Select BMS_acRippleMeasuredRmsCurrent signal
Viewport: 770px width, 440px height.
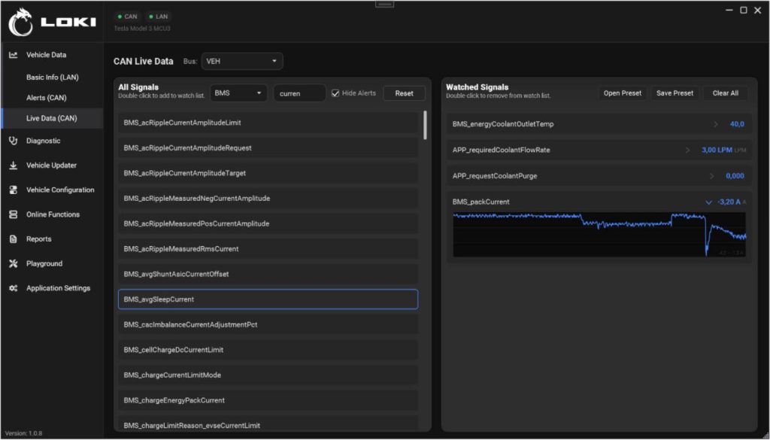pyautogui.click(x=268, y=249)
